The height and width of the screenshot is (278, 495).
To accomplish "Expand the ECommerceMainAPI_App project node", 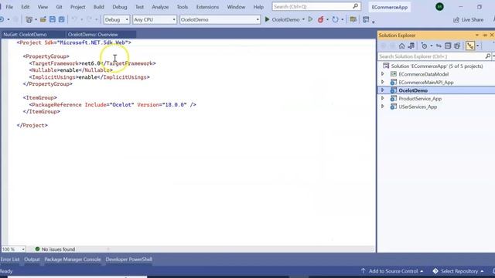I will [383, 83].
